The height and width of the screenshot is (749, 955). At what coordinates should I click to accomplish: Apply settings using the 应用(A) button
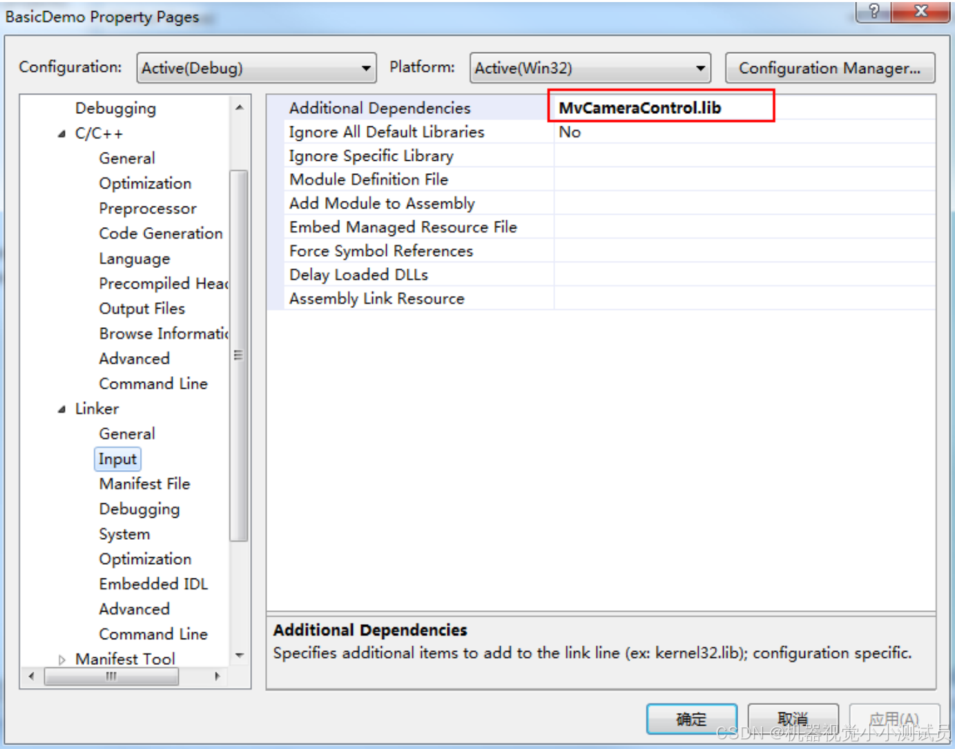click(895, 719)
